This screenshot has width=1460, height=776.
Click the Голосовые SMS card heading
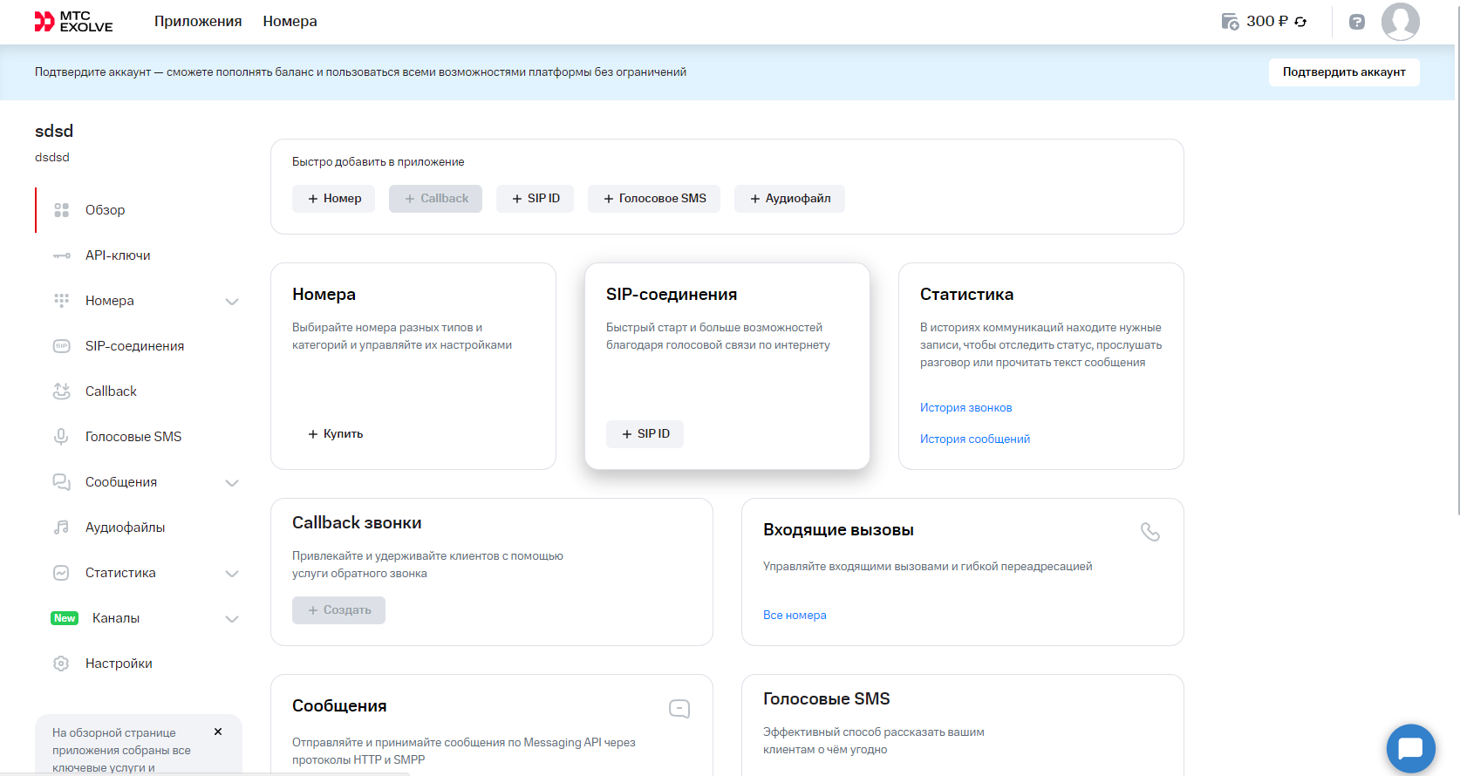point(826,699)
